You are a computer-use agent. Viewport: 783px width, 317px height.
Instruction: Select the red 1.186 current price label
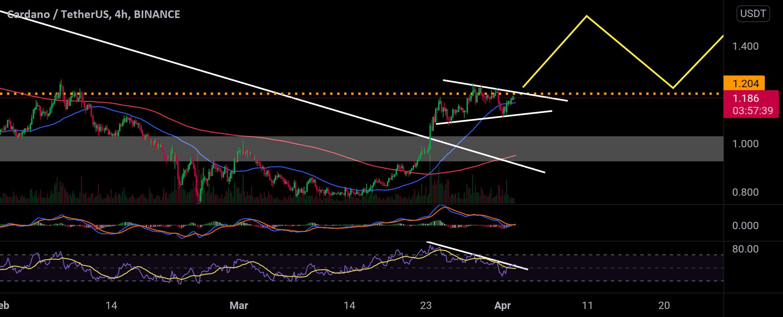pos(746,98)
